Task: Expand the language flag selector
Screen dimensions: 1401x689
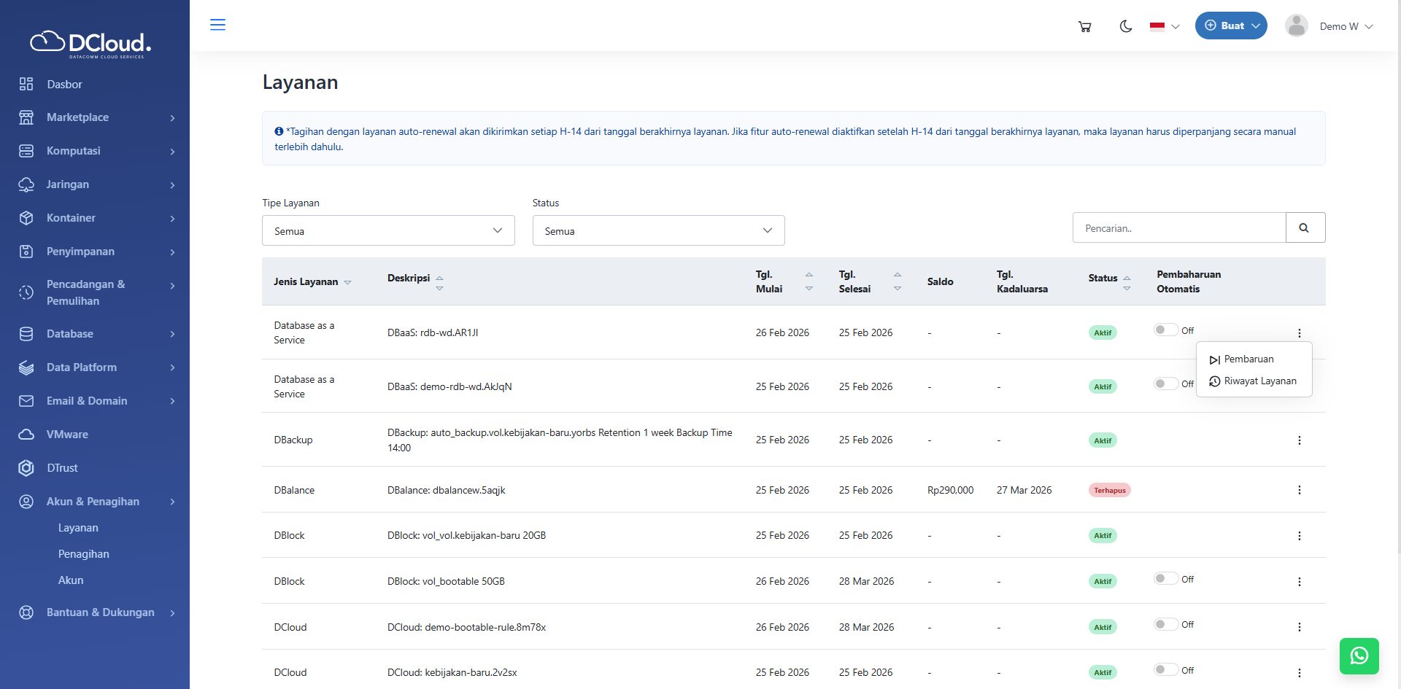Action: (x=1165, y=26)
